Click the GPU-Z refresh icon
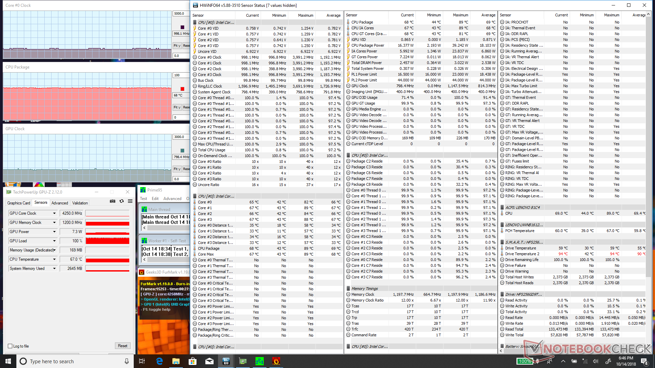655x368 pixels. pos(121,201)
